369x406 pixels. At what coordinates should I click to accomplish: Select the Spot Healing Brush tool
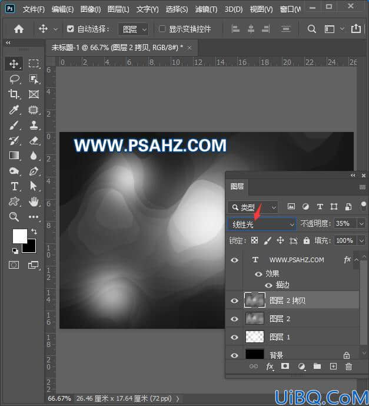click(x=34, y=110)
